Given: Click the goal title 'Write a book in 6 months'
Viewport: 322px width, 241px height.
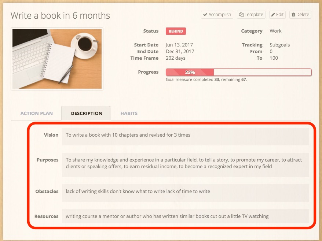Looking at the screenshot, I should (60, 16).
